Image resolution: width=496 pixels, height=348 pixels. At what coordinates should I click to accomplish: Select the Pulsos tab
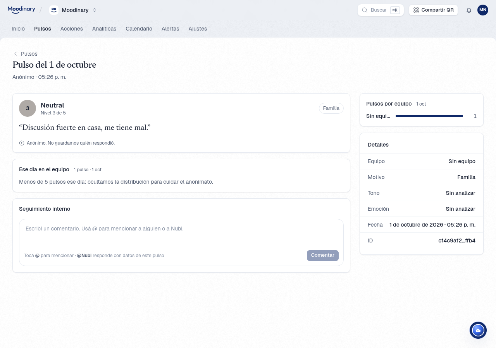point(43,29)
